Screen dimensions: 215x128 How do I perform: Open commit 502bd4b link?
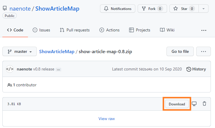[145, 69]
